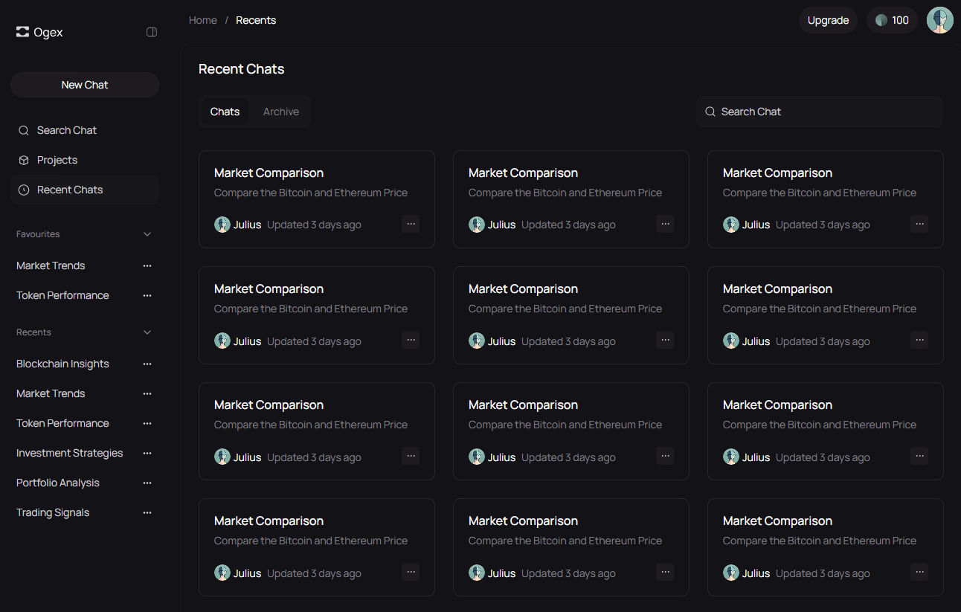The image size is (961, 612).
Task: Open options menu for Investment Strategies
Action: [147, 453]
